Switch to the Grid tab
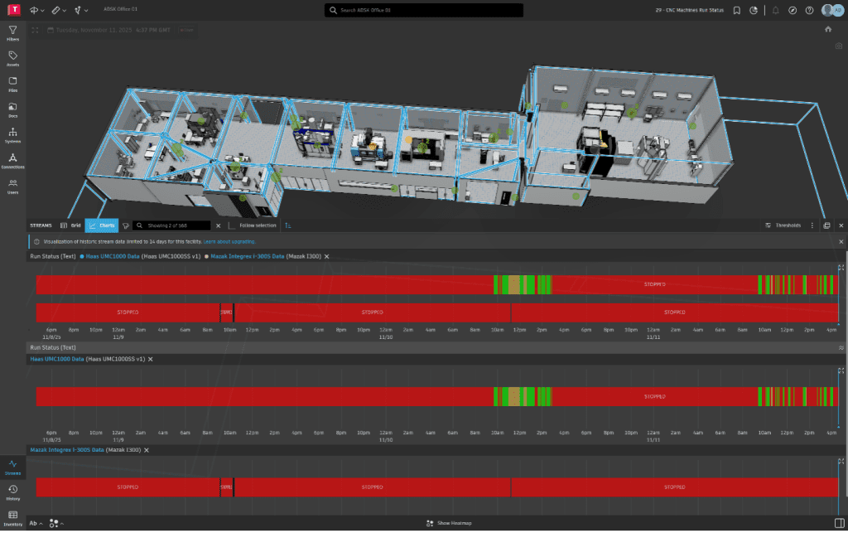 tap(71, 225)
